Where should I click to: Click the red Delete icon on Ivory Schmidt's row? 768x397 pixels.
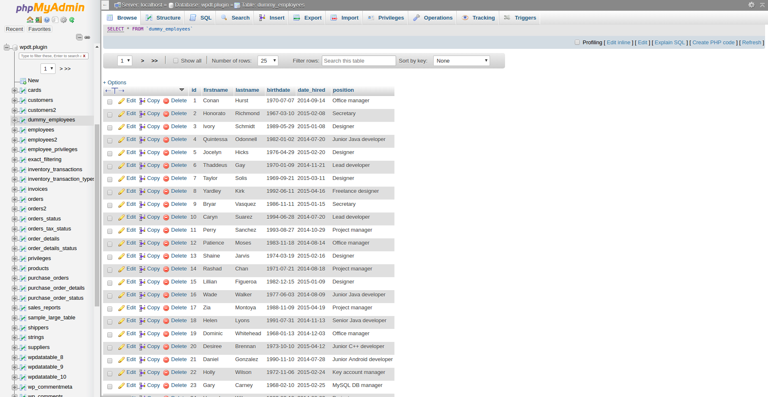point(167,126)
